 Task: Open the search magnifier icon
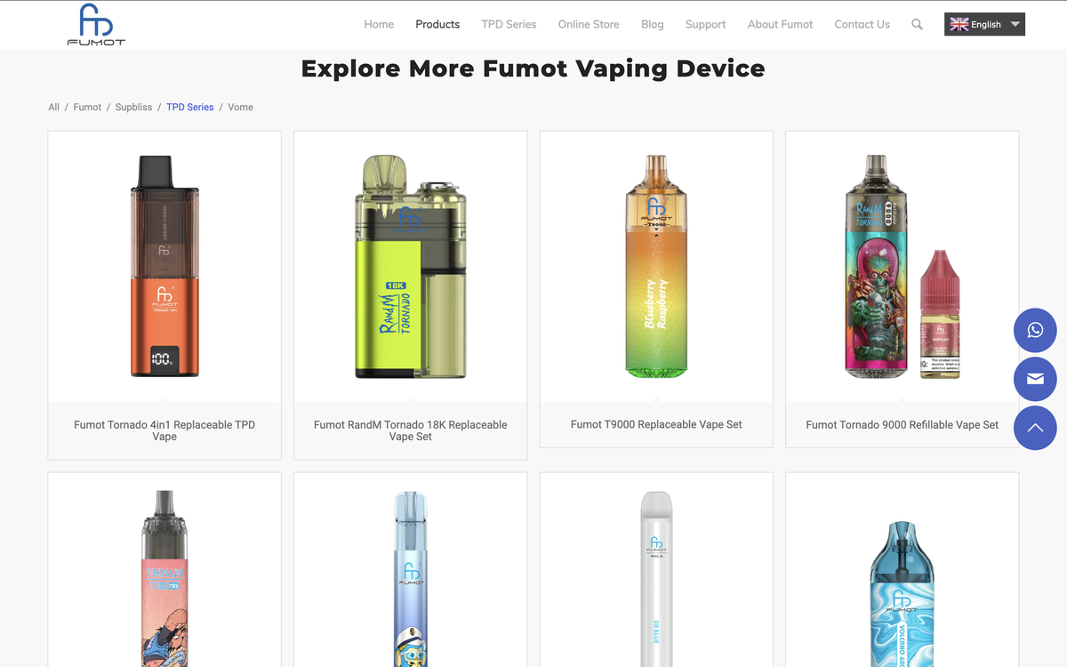point(917,25)
